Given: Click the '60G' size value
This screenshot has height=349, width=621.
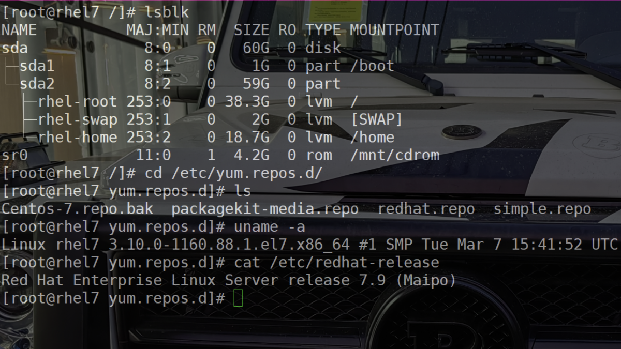Looking at the screenshot, I should coord(256,49).
